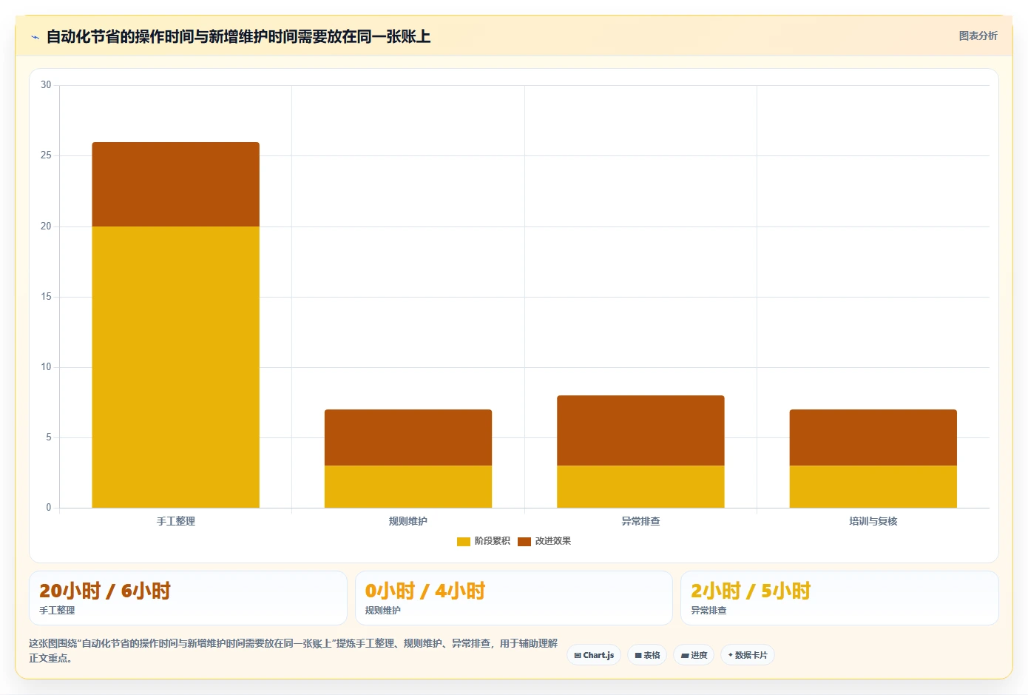The height and width of the screenshot is (695, 1028).
Task: Click the brown 手工整理 bar segment
Action: [176, 184]
